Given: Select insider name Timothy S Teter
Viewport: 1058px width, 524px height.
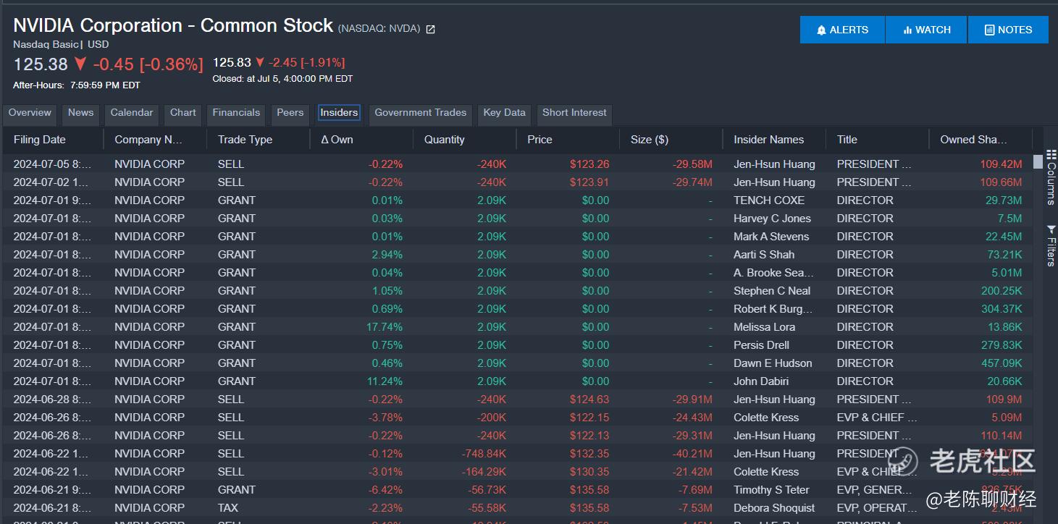Looking at the screenshot, I should 771,490.
